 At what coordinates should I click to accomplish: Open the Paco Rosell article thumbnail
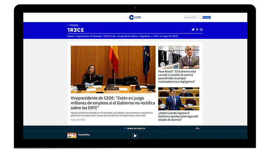[179, 57]
